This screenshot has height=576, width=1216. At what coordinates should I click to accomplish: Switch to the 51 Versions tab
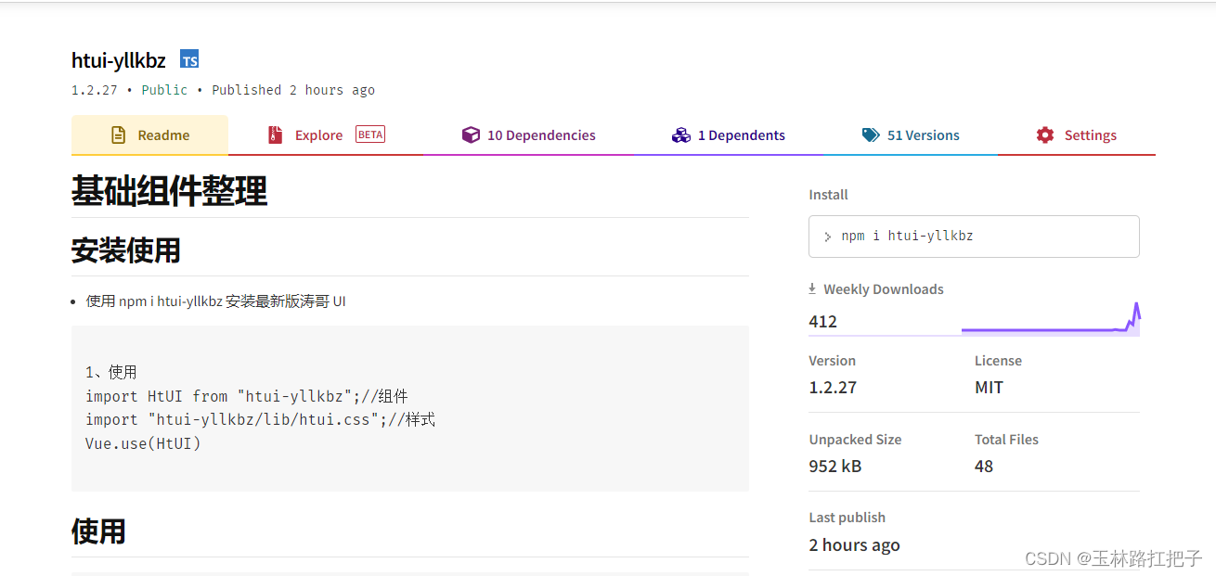tap(911, 134)
